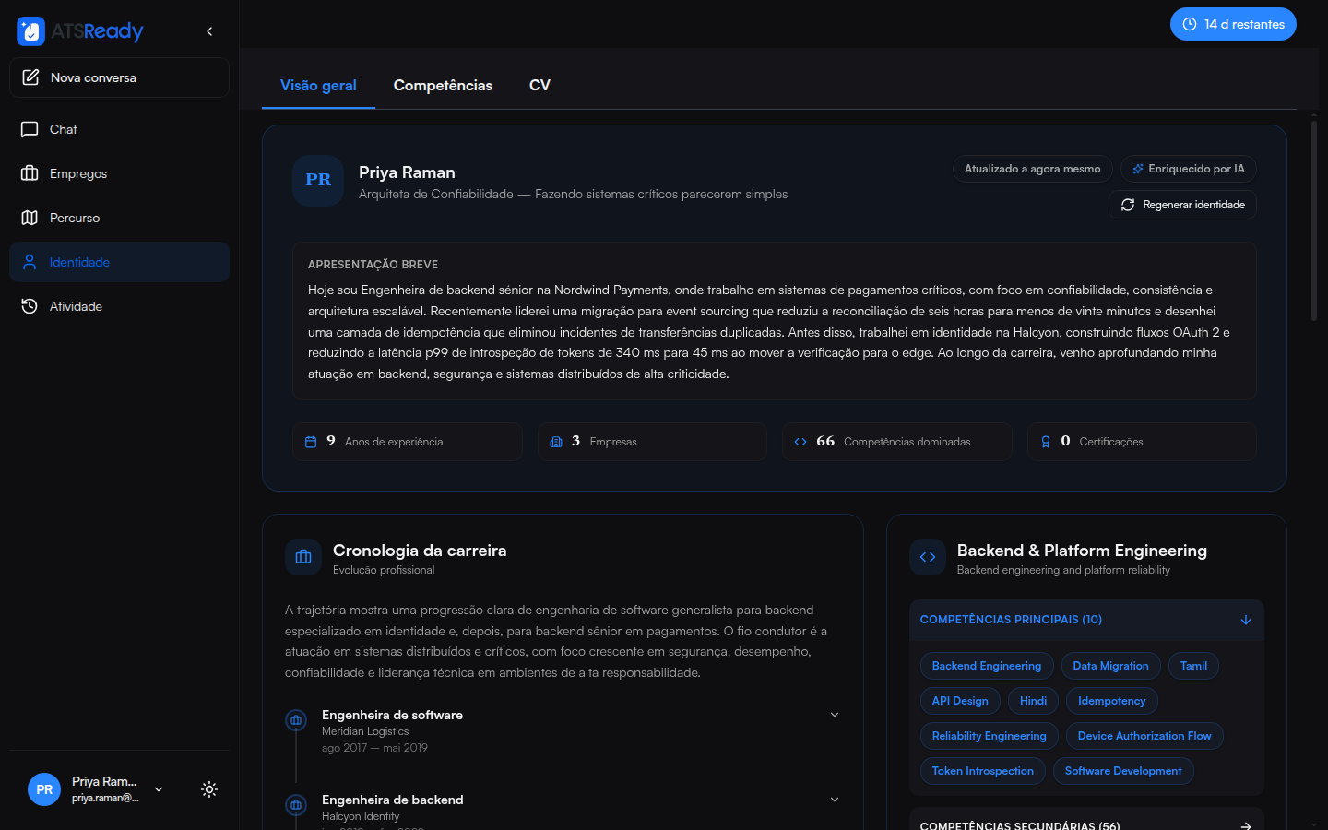Click the Chat speech bubble icon

tap(30, 129)
